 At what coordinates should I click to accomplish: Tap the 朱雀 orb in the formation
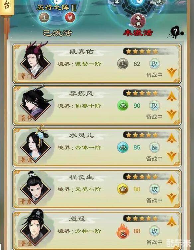click(x=138, y=21)
